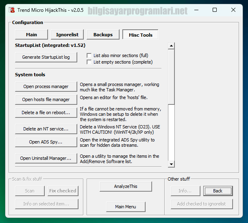The image size is (248, 223).
Task: Click Add checked to ignorelist button
Action: tap(202, 204)
